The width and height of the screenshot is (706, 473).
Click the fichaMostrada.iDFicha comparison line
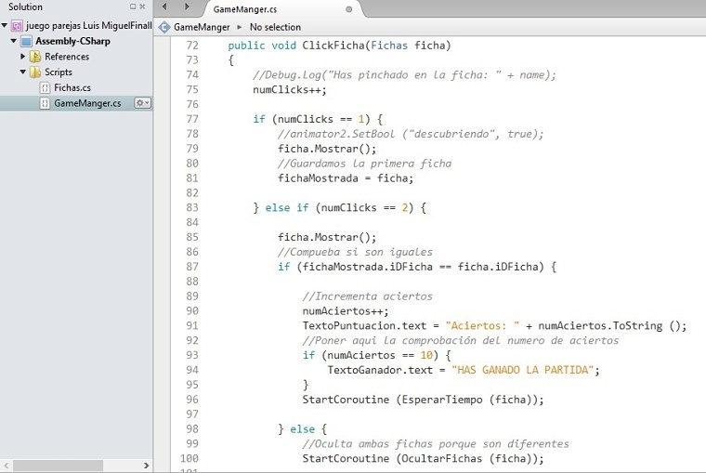(x=417, y=267)
